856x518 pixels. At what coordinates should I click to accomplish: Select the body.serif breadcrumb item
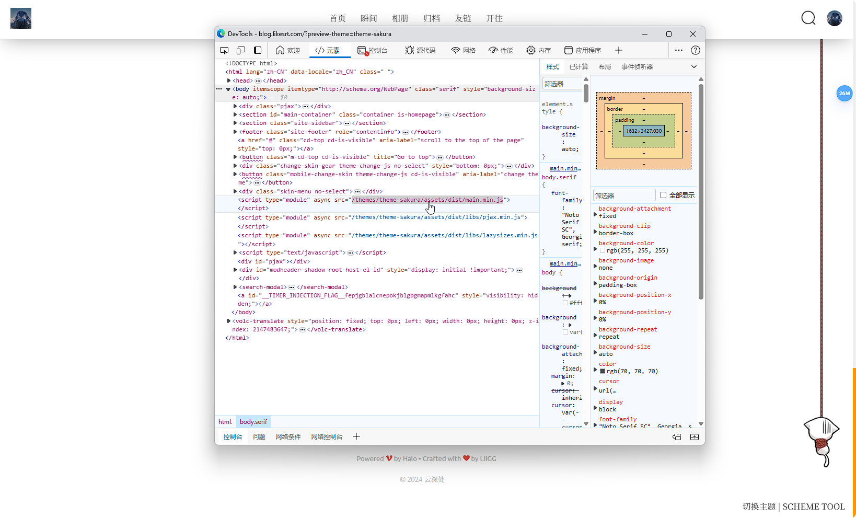click(x=253, y=422)
